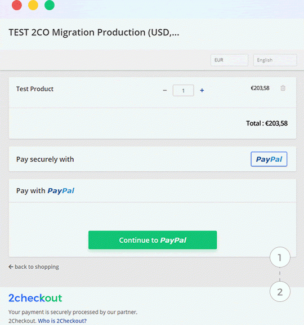Click the Test Product name
Viewport: 304px width, 325px height.
pos(35,89)
